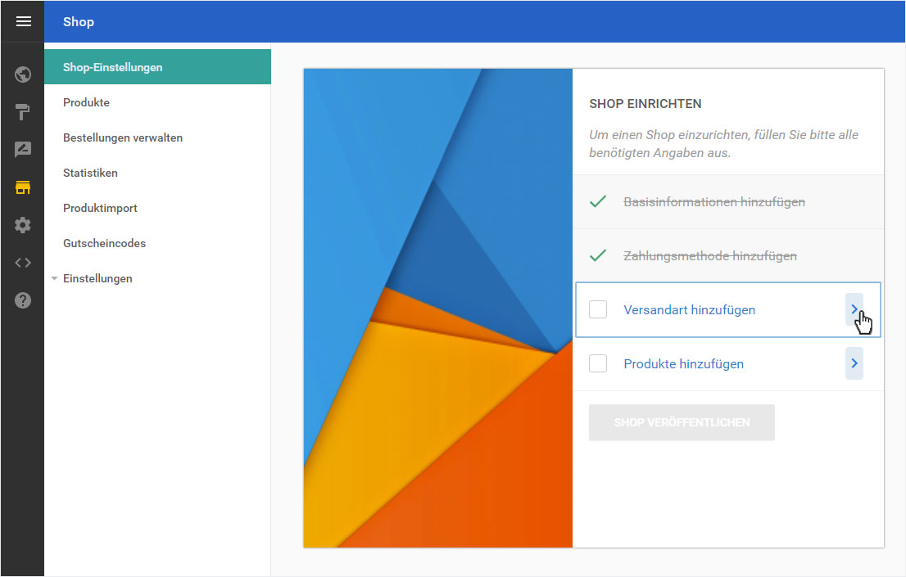906x577 pixels.
Task: Open the Produkte menu item
Action: [x=86, y=102]
